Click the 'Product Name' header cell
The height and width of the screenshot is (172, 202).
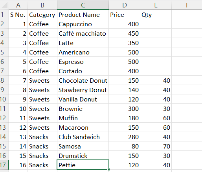[83, 14]
